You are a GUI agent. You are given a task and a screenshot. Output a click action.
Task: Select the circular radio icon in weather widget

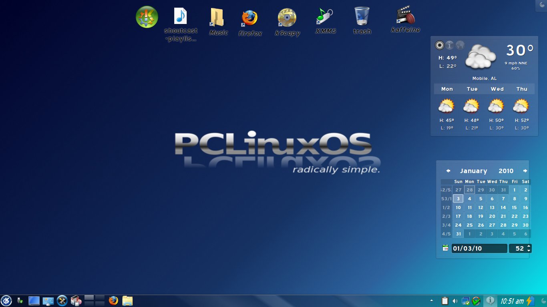pos(440,45)
